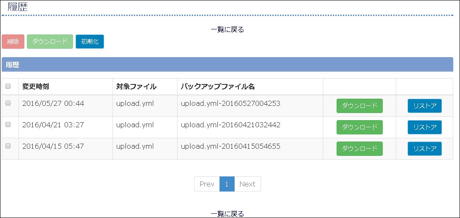This screenshot has width=460, height=218.
Task: Go to the Prev page in pagination
Action: [x=207, y=184]
